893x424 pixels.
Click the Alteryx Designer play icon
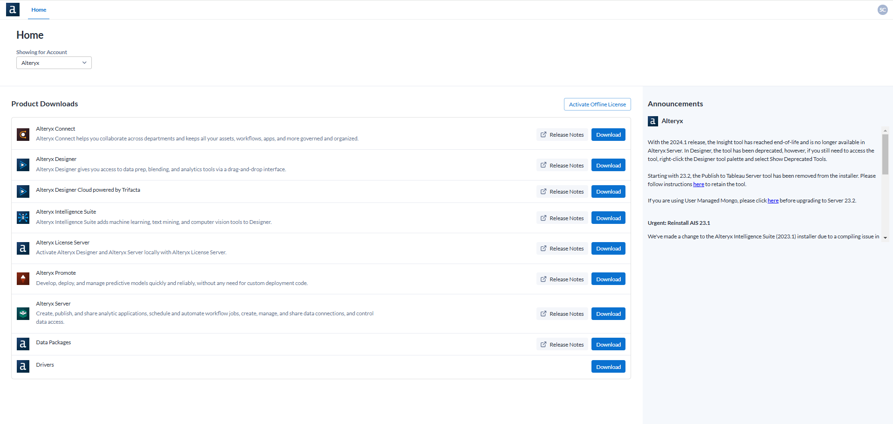[23, 165]
